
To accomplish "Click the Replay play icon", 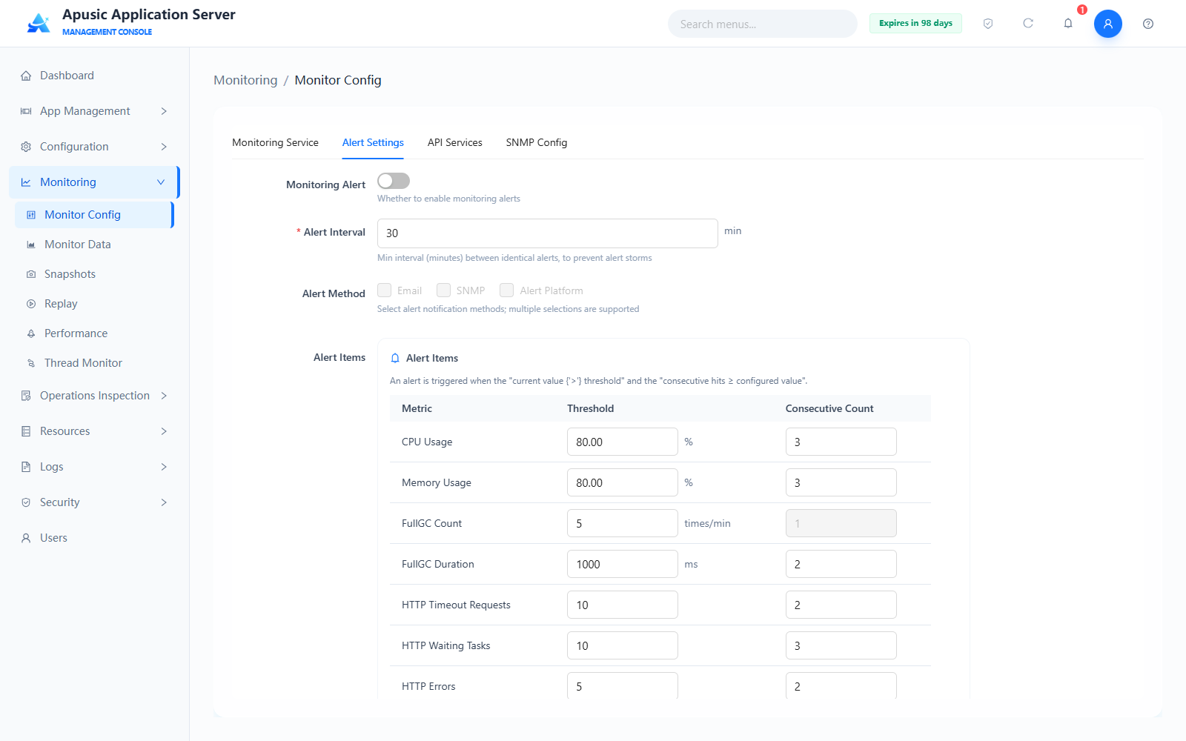I will [31, 304].
